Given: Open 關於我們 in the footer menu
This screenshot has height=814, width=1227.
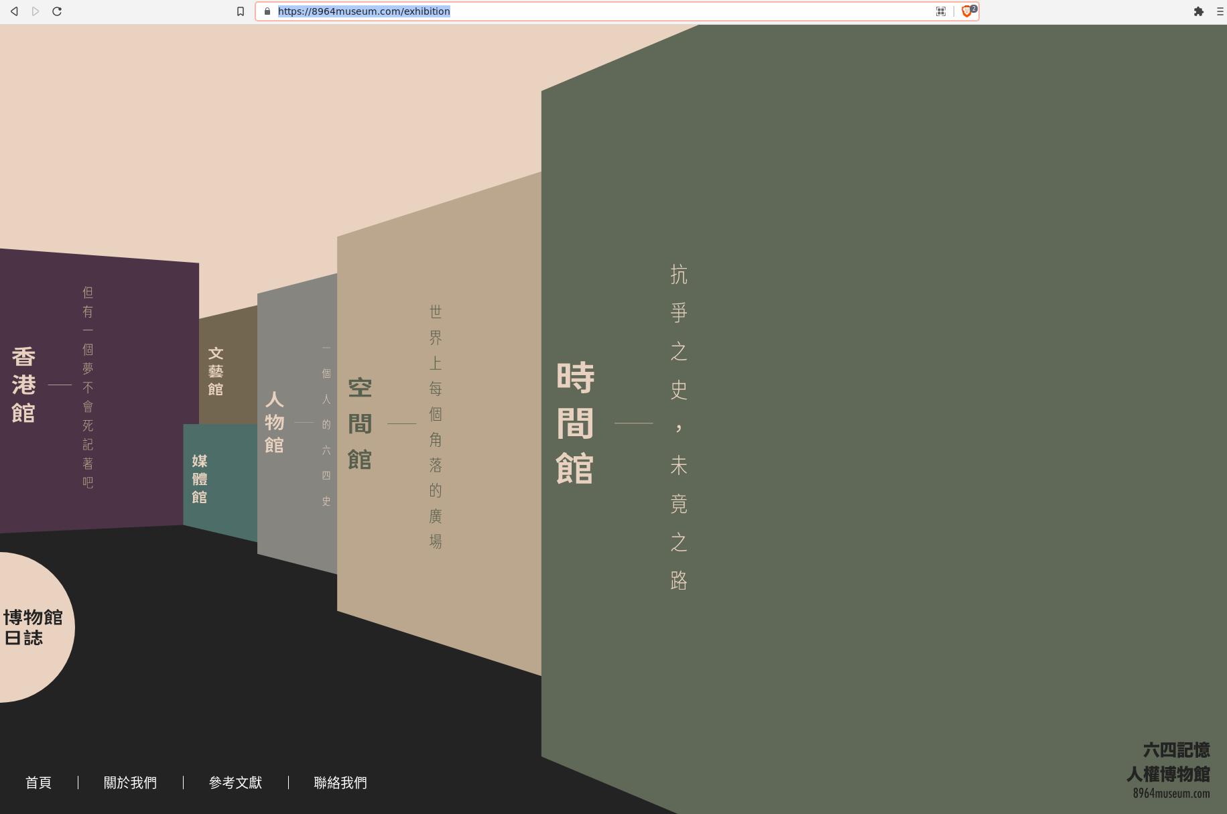Looking at the screenshot, I should click(x=130, y=783).
